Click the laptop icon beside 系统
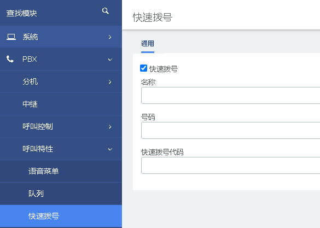This screenshot has height=228, width=320. 11,37
